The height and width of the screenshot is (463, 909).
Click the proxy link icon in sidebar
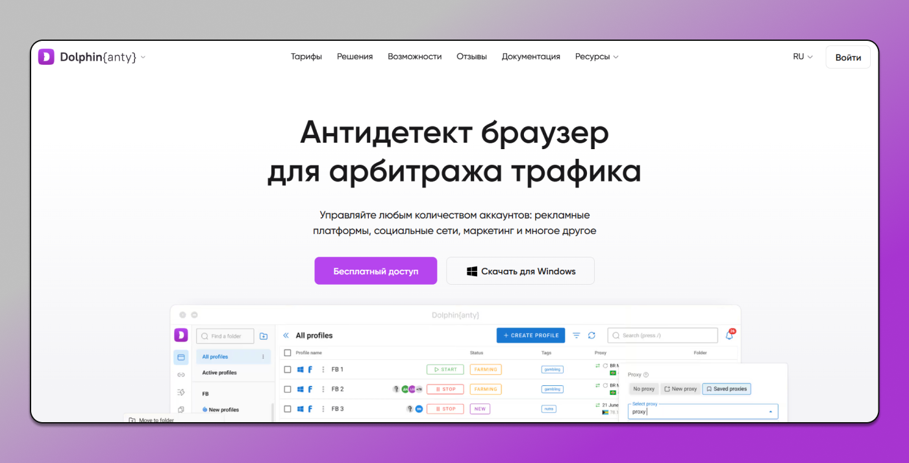[181, 375]
